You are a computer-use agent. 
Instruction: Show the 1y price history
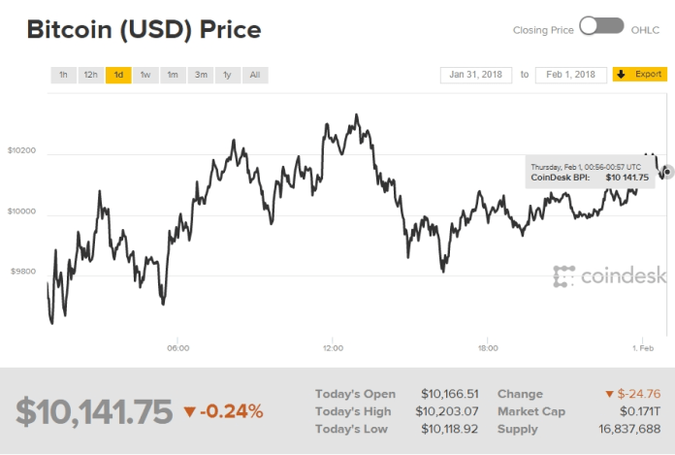[227, 75]
